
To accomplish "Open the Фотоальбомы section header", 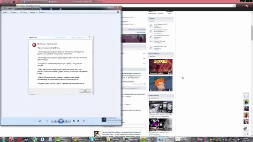I will pos(161,54).
